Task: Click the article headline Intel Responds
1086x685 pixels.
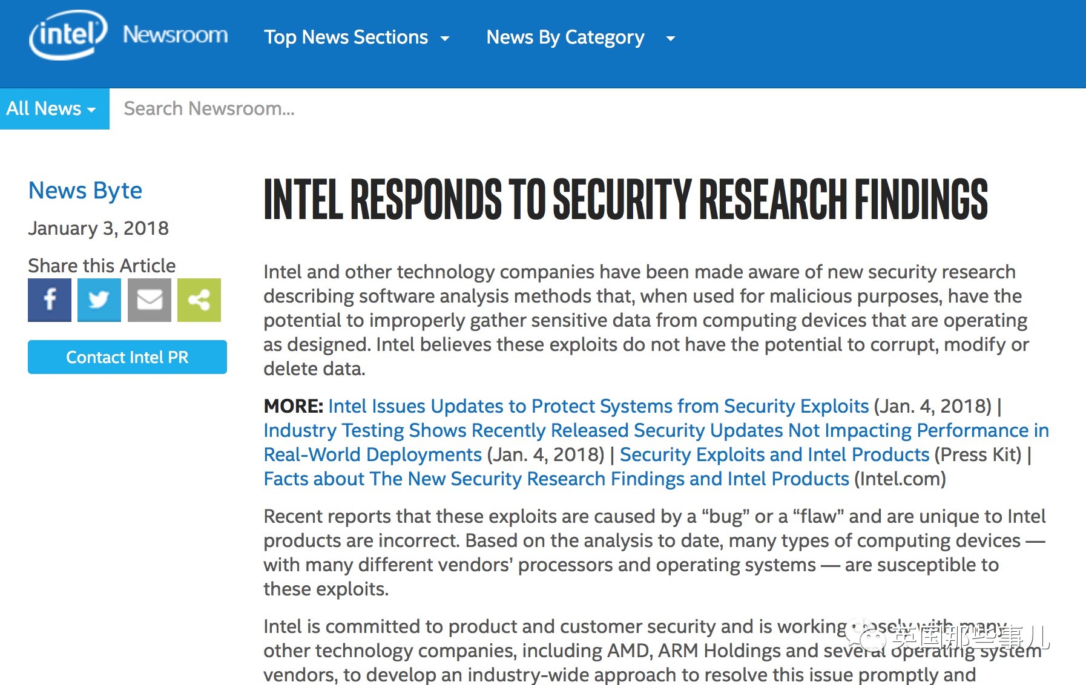Action: click(x=625, y=199)
